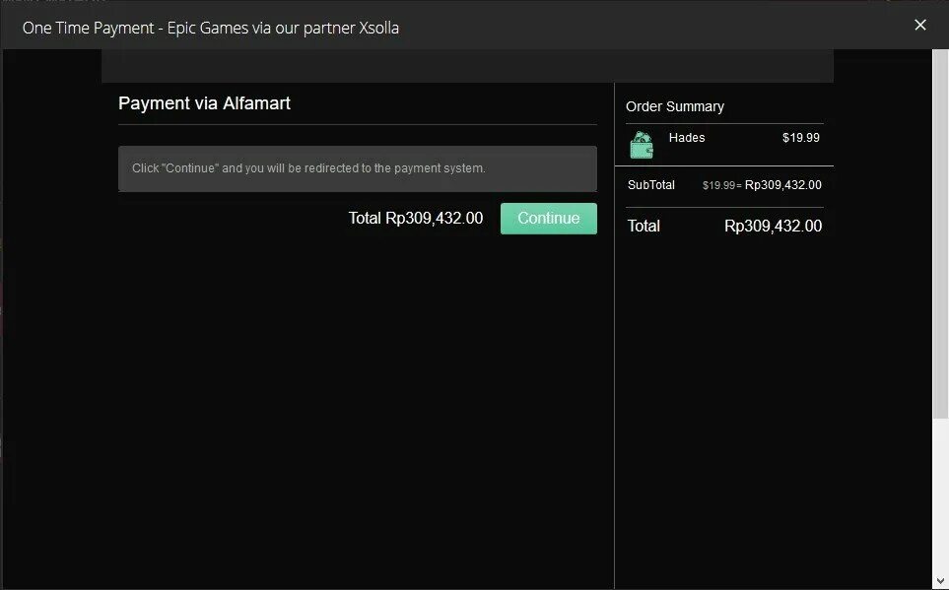This screenshot has width=949, height=590.
Task: Click the "Hades" item name
Action: (x=686, y=137)
